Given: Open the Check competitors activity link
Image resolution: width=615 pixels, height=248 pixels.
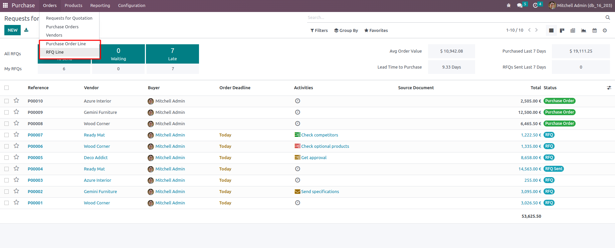Looking at the screenshot, I should [x=319, y=135].
